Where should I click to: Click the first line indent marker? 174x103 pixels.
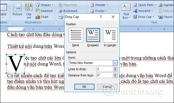click(7, 27)
